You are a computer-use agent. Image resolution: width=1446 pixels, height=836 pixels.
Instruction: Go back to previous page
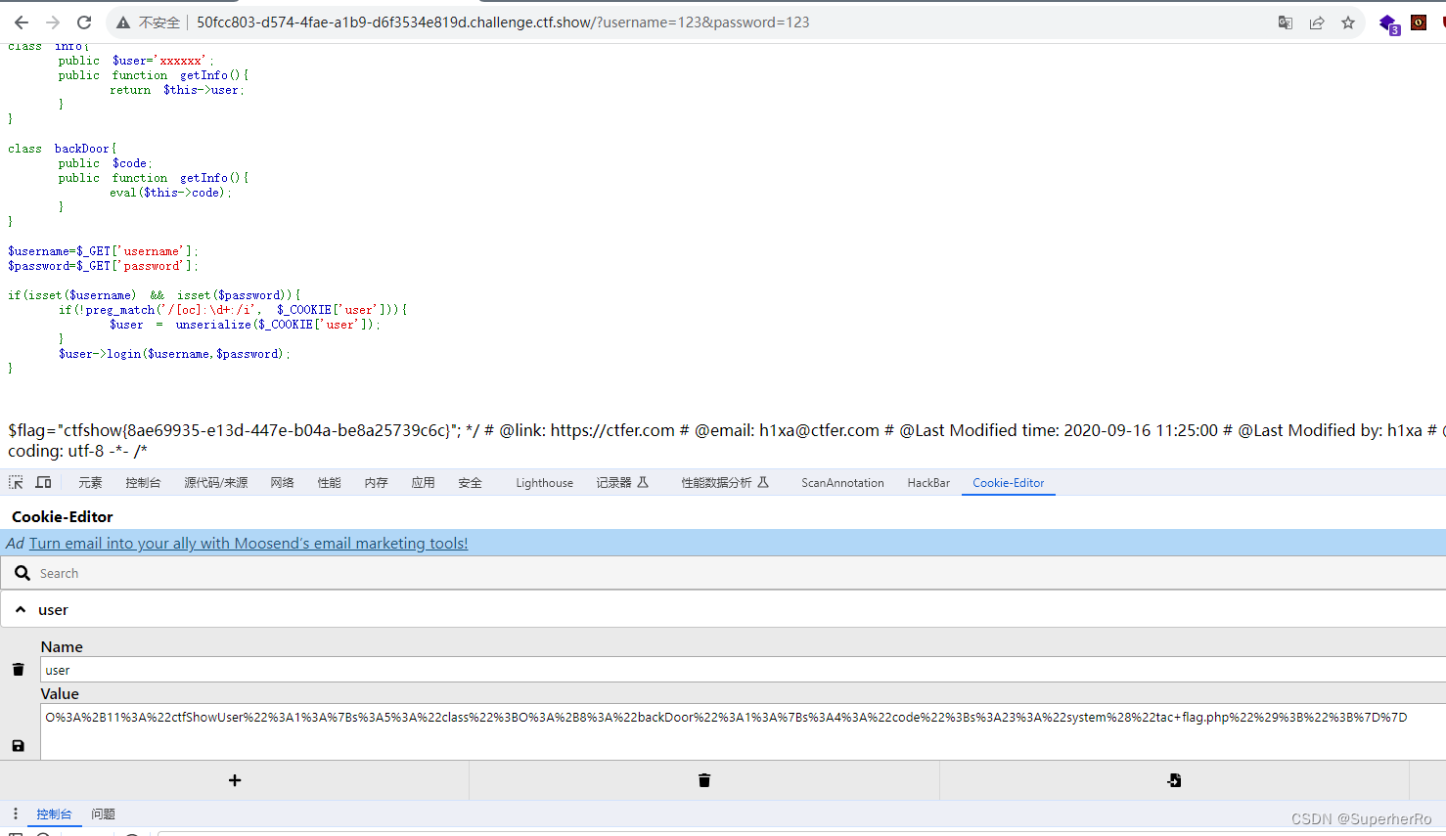click(x=22, y=22)
